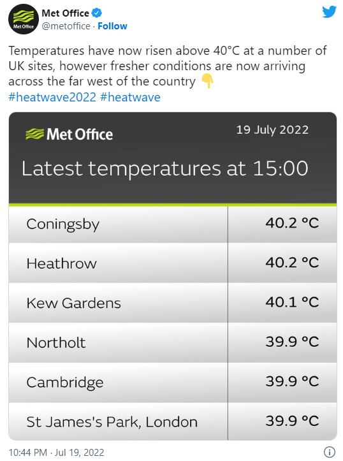Select St James's Park, London row
The height and width of the screenshot is (461, 343).
coord(173,421)
